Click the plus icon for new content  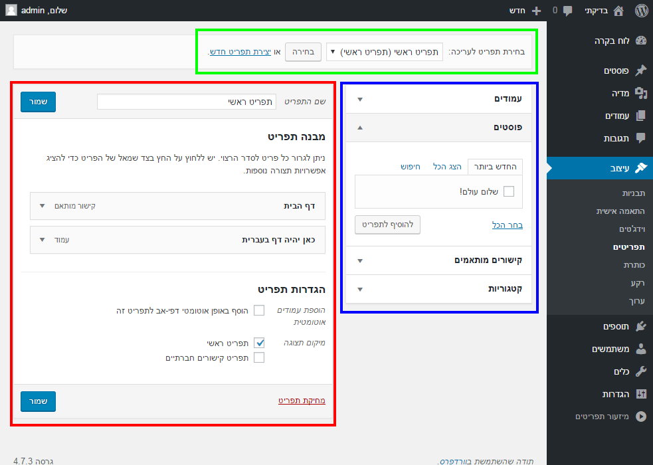pyautogui.click(x=536, y=11)
